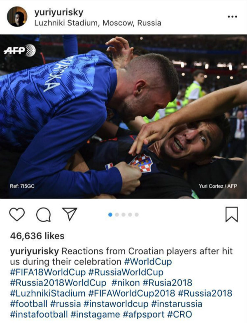Open #afpsport hashtag
247x323 pixels.
(143, 314)
